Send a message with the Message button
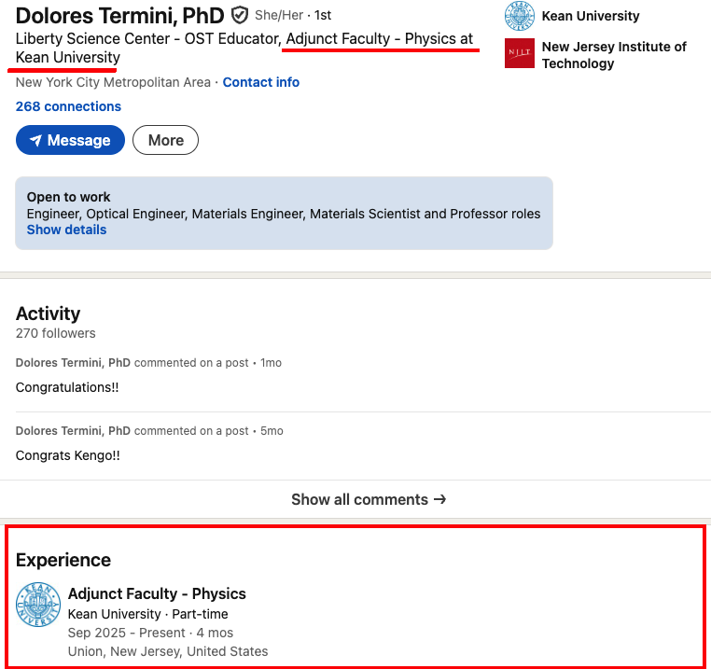 (70, 140)
